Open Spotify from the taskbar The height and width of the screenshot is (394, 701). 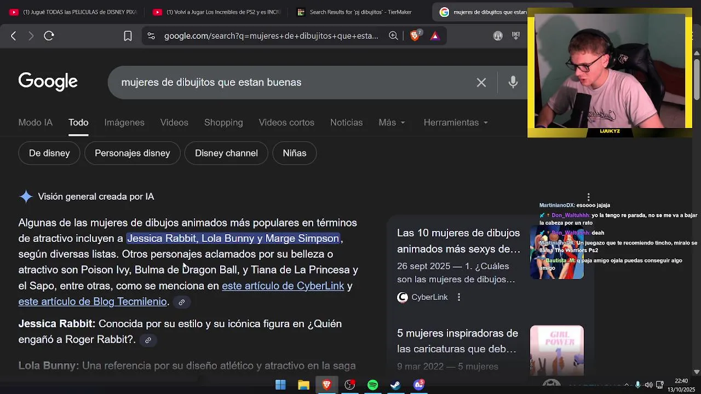(x=372, y=385)
